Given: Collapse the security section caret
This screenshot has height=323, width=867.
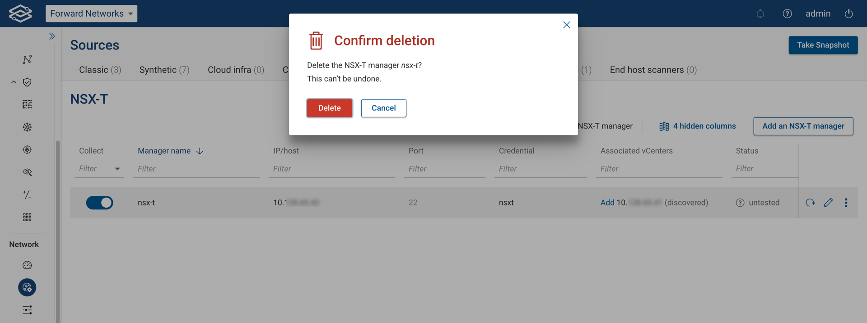Looking at the screenshot, I should tap(14, 82).
